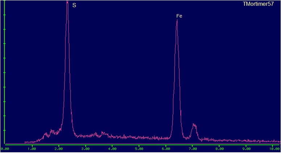Click the Fe peak label
The image size is (281, 153).
pos(179,16)
